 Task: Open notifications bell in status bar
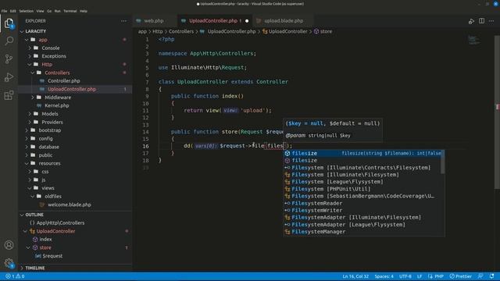(491, 276)
